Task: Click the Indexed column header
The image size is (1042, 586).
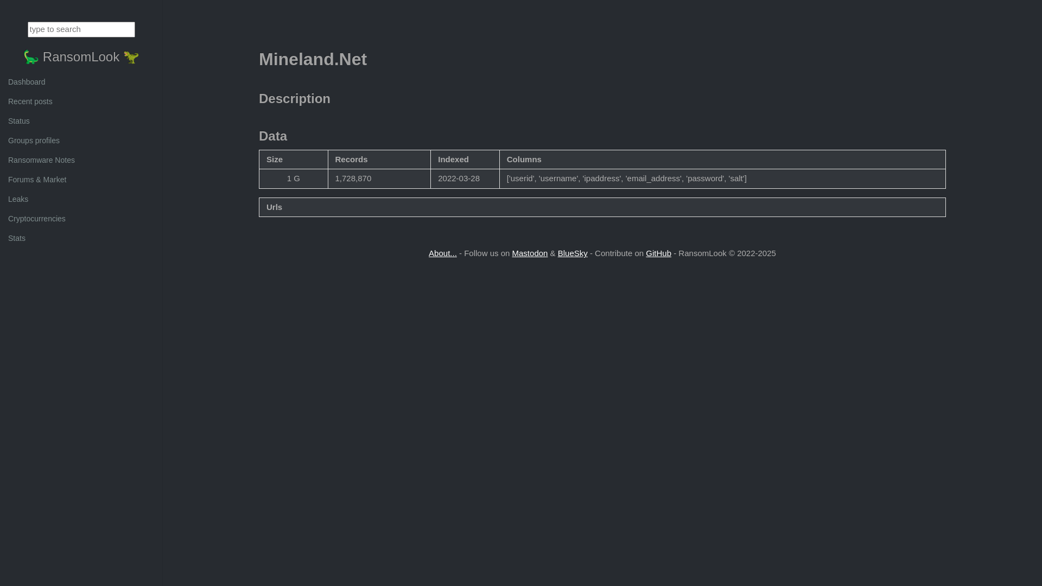Action: [453, 160]
